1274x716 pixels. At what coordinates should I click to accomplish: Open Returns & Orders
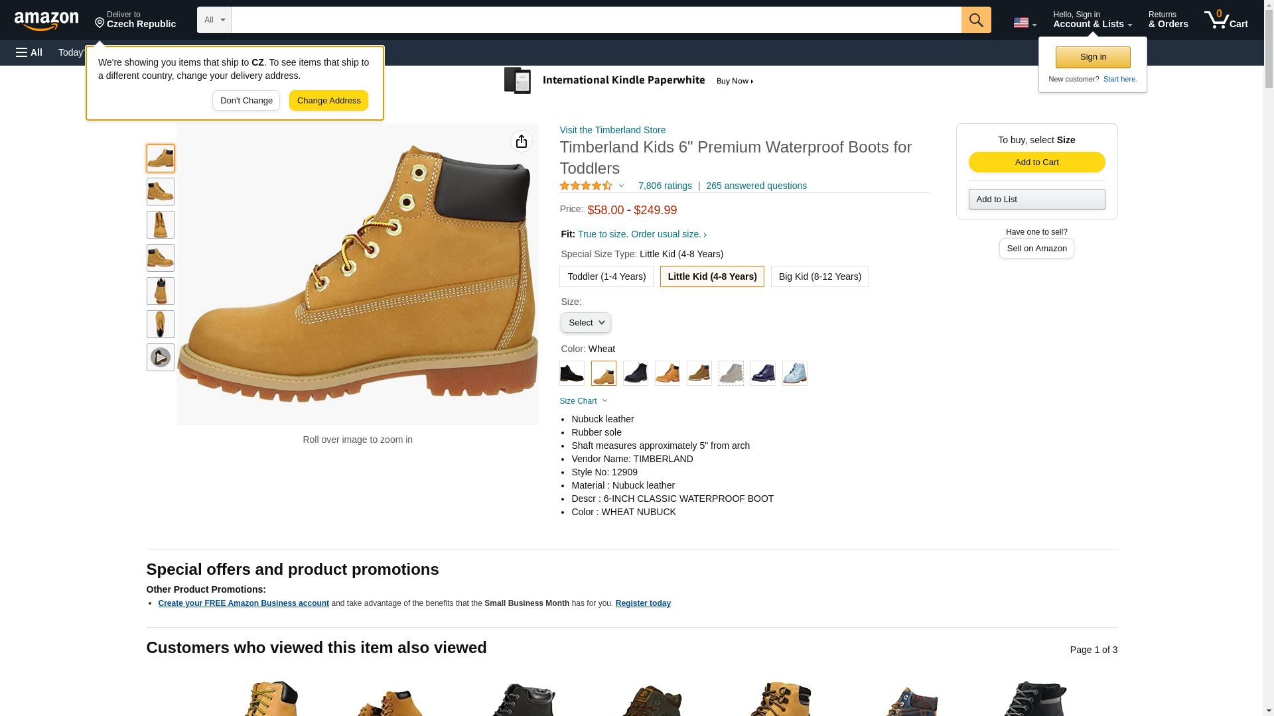pyautogui.click(x=1168, y=20)
